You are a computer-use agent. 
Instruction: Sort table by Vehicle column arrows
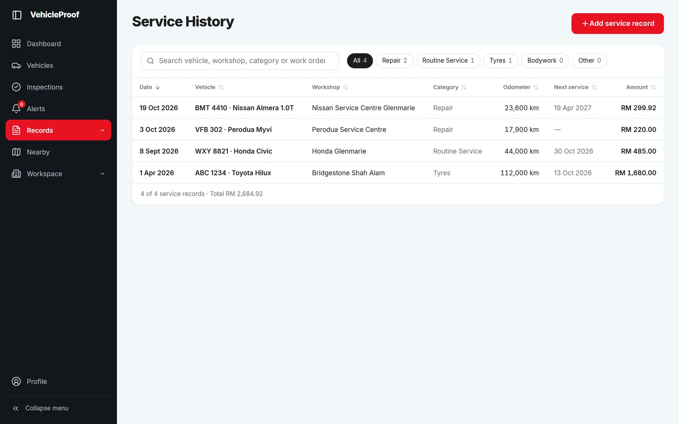pos(221,87)
